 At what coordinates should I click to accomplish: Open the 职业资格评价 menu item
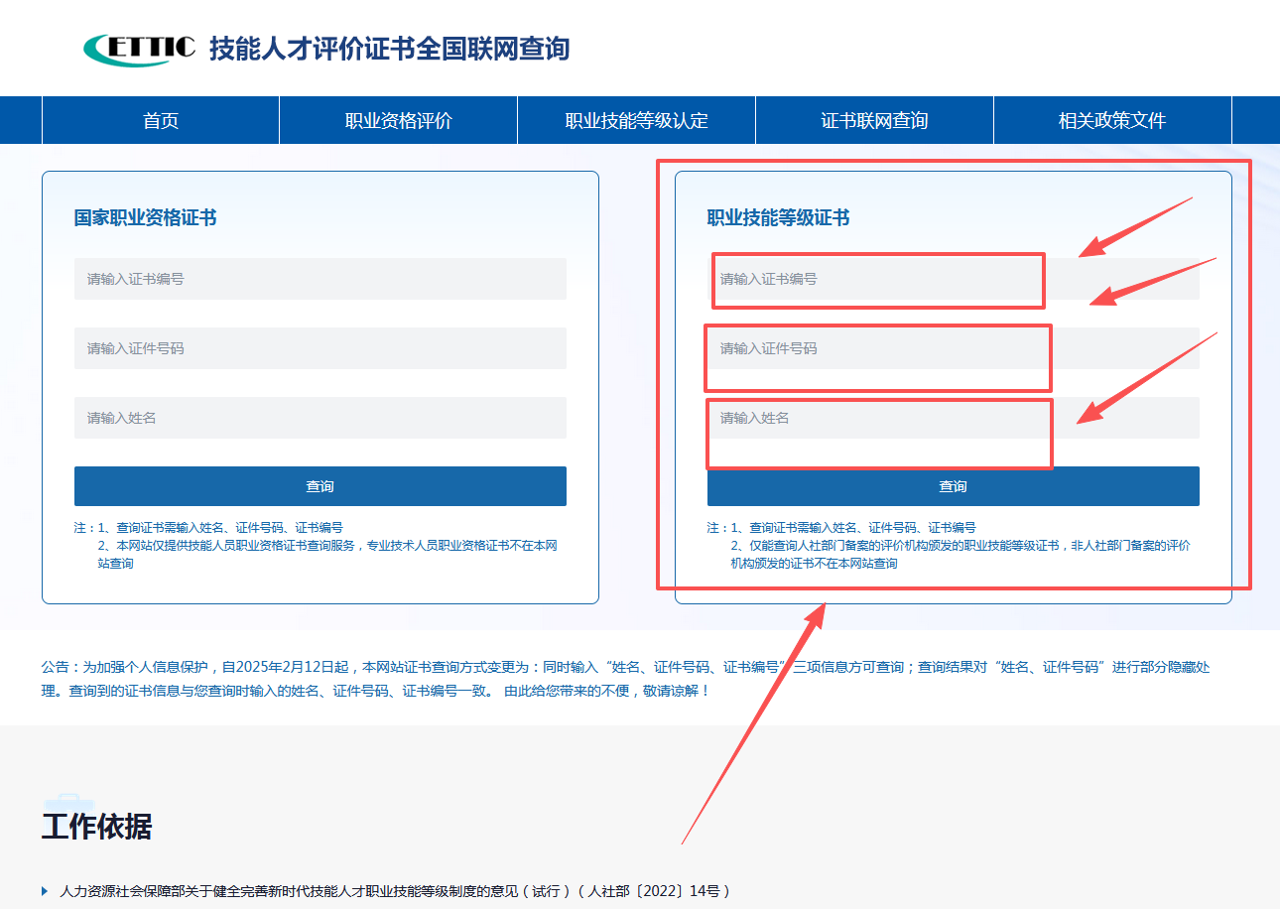tap(398, 120)
